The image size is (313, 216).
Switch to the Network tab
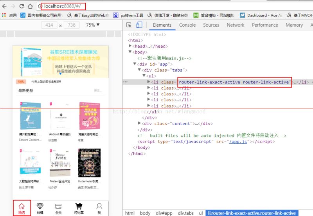[236, 25]
